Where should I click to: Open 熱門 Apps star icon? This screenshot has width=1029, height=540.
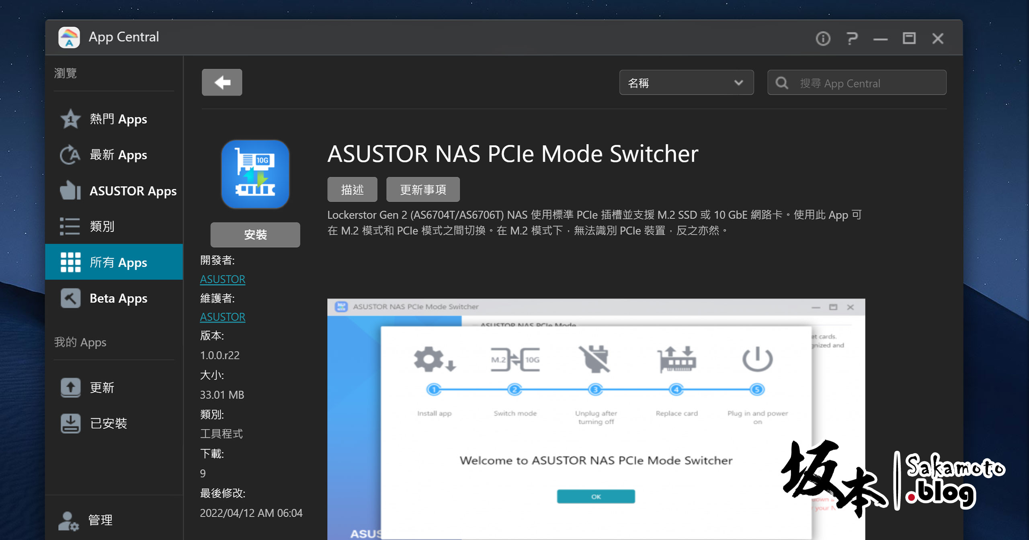[x=70, y=119]
